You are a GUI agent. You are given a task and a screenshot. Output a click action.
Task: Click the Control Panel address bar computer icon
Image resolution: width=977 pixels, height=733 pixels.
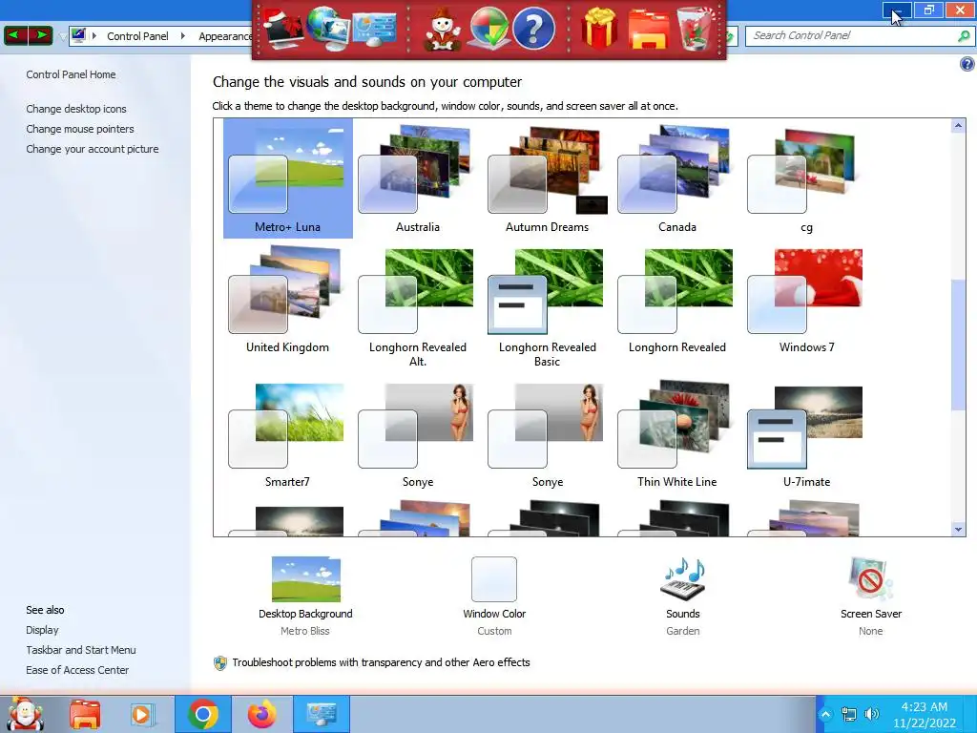78,35
